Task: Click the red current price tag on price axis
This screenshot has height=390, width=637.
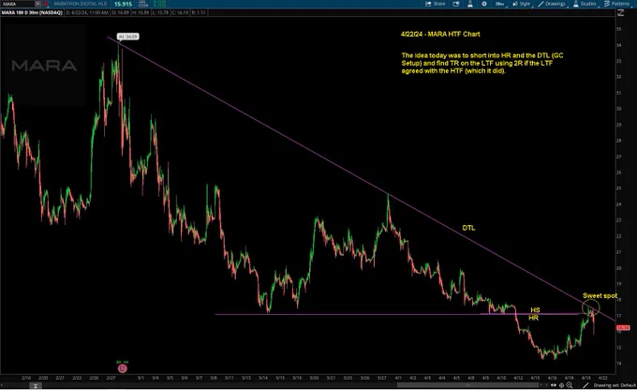Action: pyautogui.click(x=623, y=327)
